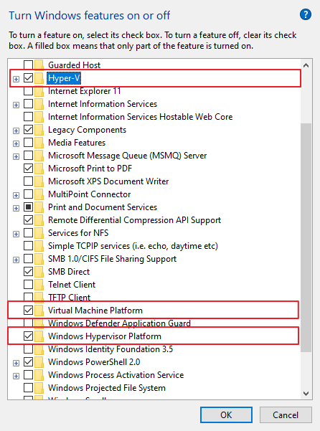Image resolution: width=320 pixels, height=431 pixels.
Task: Expand Windows Process Activation Service node
Action: pos(17,376)
